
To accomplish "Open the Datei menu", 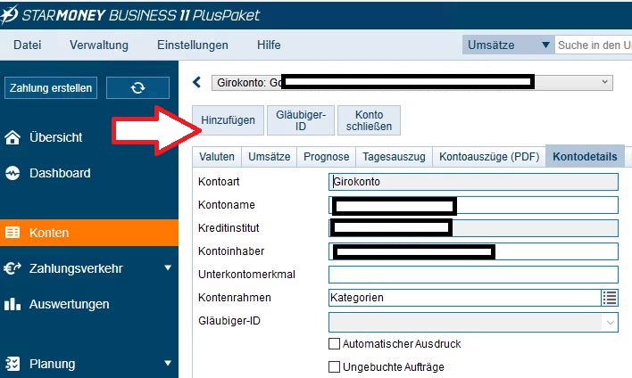I will pos(27,45).
